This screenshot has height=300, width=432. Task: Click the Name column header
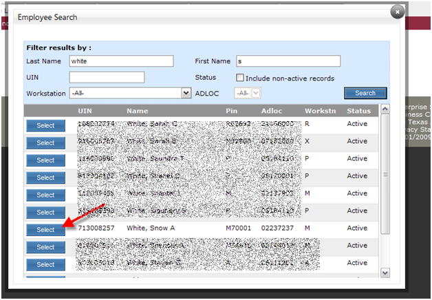pyautogui.click(x=137, y=110)
